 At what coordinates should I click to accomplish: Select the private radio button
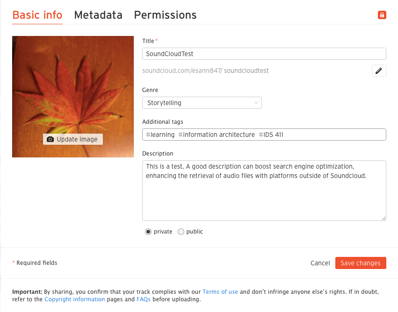click(148, 232)
